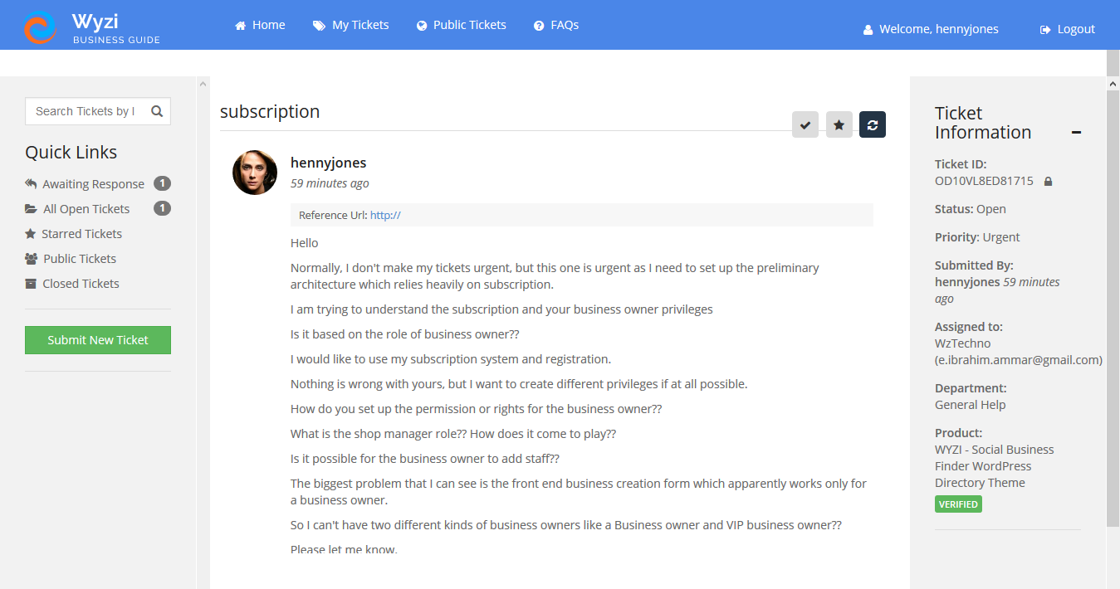1120x589 pixels.
Task: Click the Wyzi logo in the header
Action: click(x=40, y=25)
